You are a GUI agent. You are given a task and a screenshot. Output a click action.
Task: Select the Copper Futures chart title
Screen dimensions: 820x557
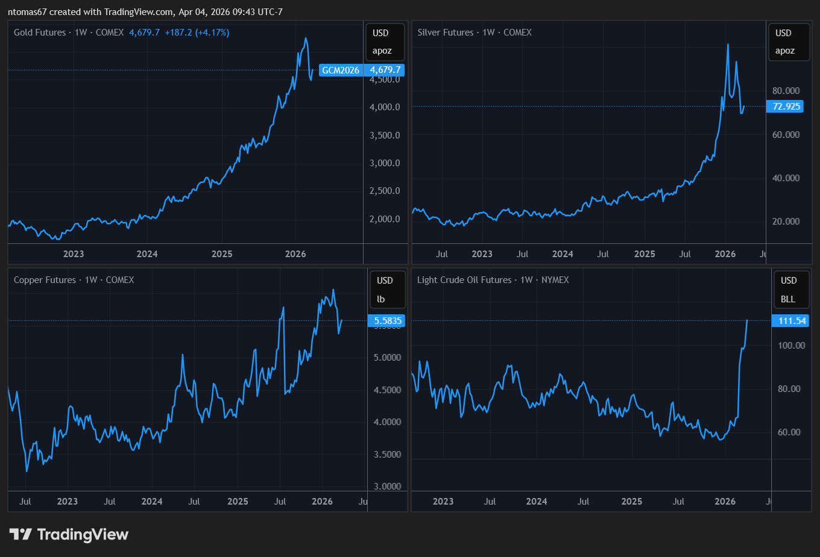(45, 280)
